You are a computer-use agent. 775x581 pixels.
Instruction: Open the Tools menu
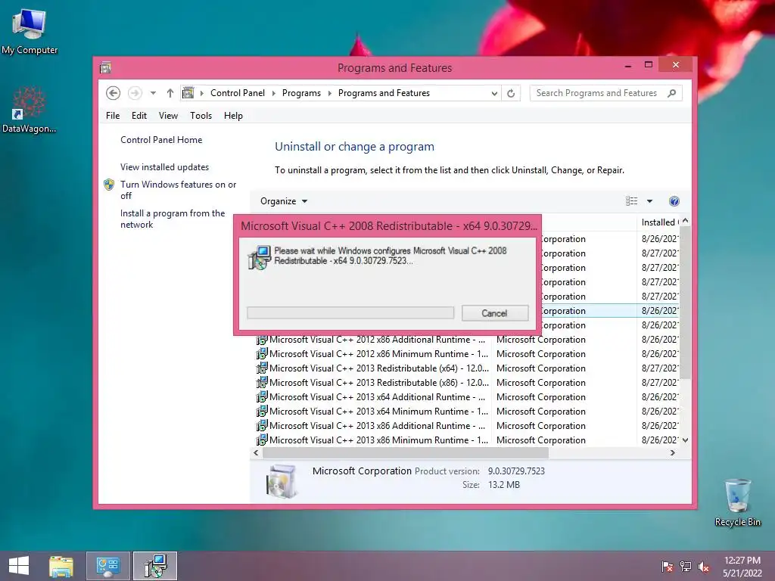point(201,116)
